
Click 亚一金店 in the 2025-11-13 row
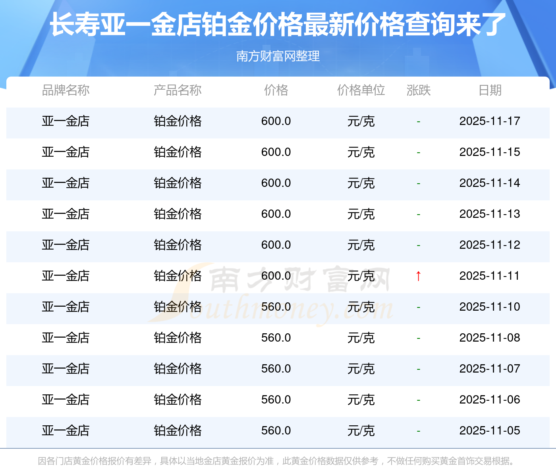66,214
